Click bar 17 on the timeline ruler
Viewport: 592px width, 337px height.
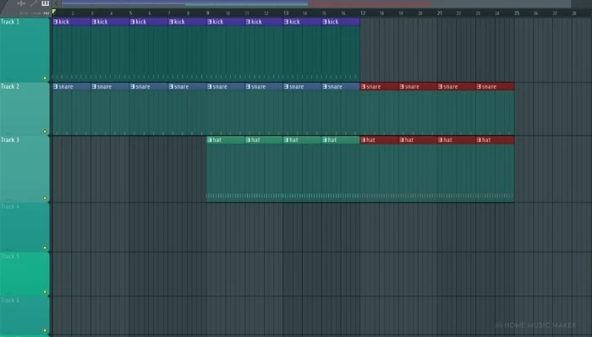coord(363,14)
